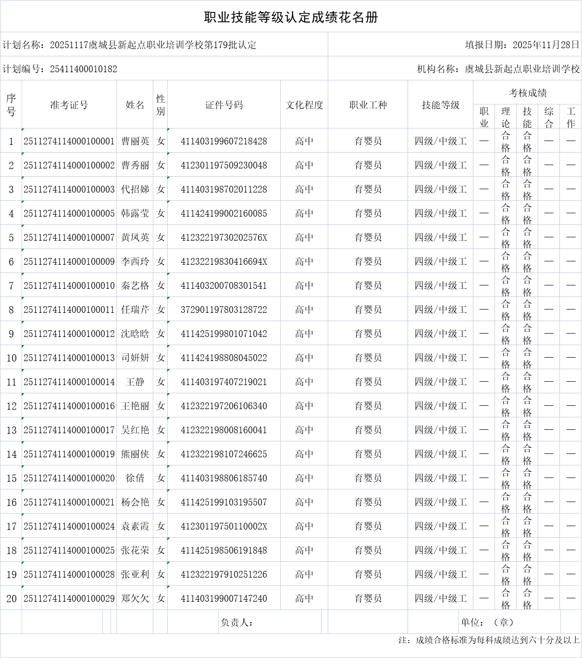Select the 育婴员 cell for 王静
This screenshot has width=582, height=658.
point(368,381)
